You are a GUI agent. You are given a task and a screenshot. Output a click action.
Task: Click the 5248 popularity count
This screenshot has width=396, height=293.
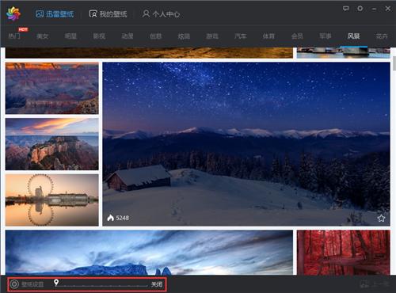[x=123, y=218]
